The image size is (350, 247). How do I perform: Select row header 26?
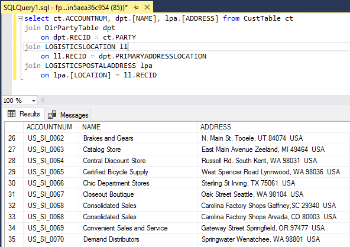point(14,138)
